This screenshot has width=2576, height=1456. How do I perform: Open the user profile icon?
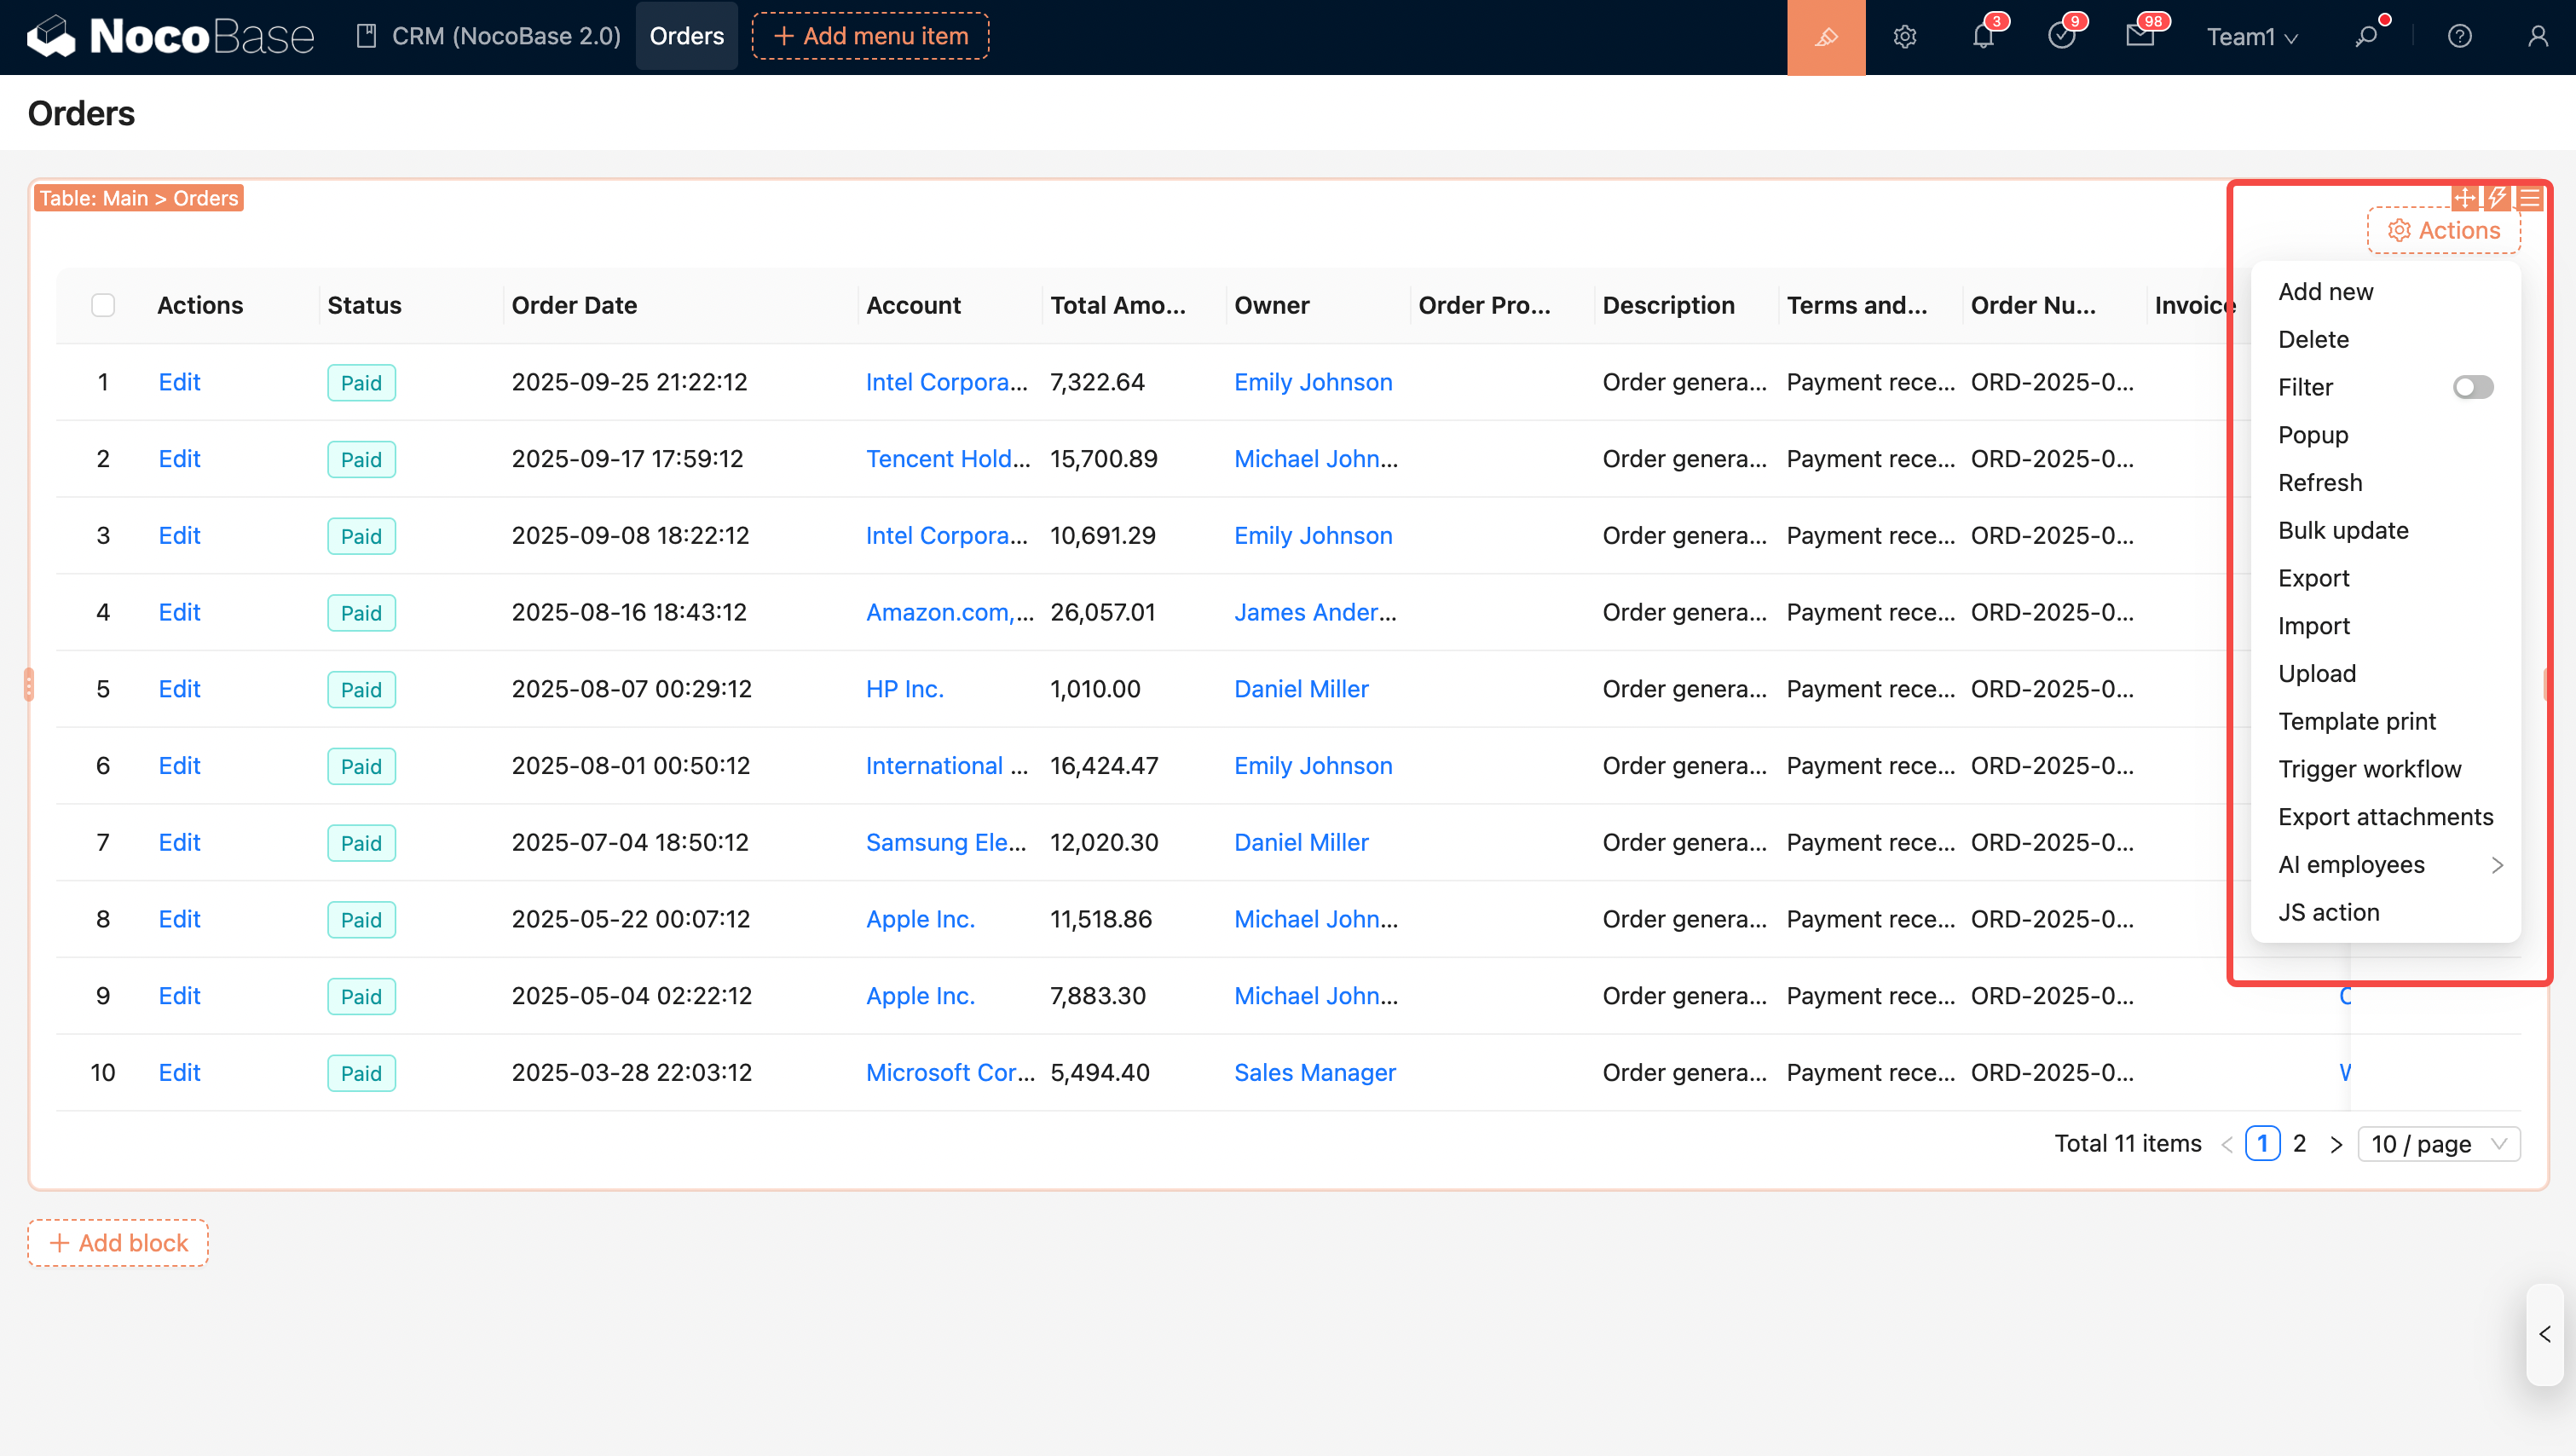(2537, 37)
